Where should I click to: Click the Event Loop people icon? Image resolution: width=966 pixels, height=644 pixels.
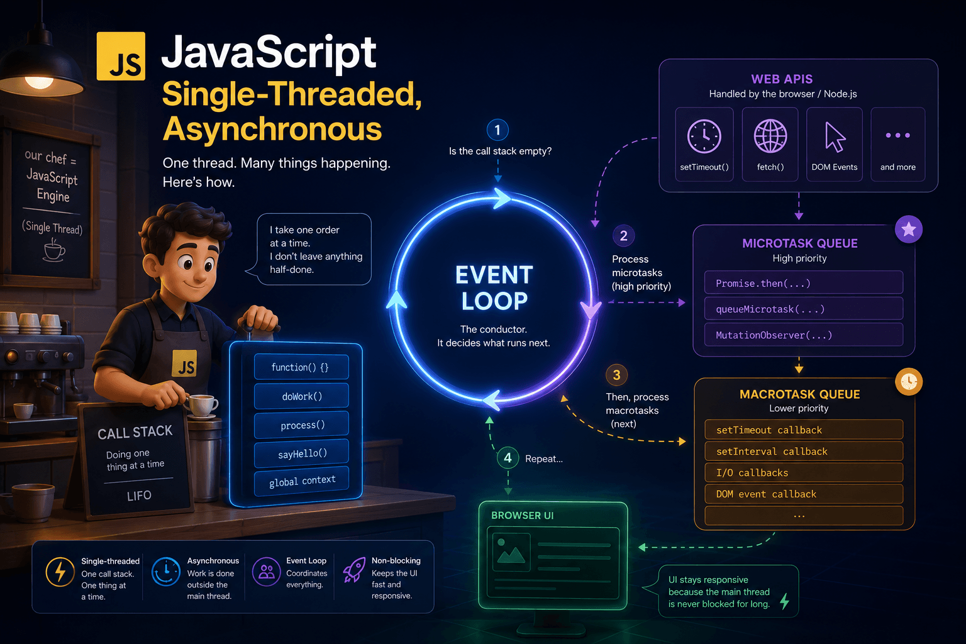267,572
